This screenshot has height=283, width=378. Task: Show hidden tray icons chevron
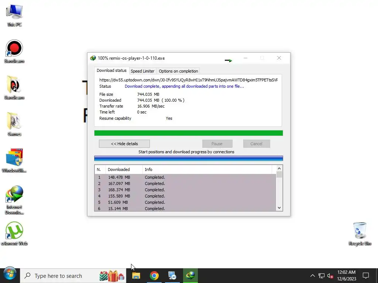(312, 276)
